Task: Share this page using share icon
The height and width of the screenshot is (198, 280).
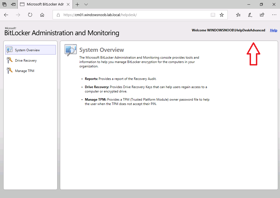Action: pyautogui.click(x=262, y=15)
